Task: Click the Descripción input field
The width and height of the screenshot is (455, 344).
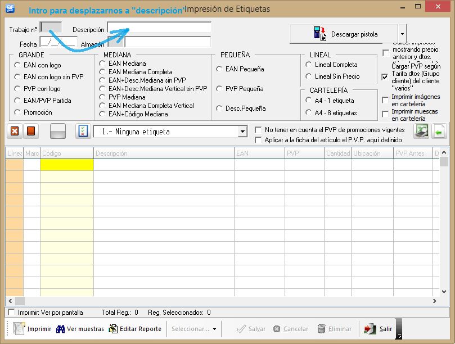Action: [x=159, y=28]
